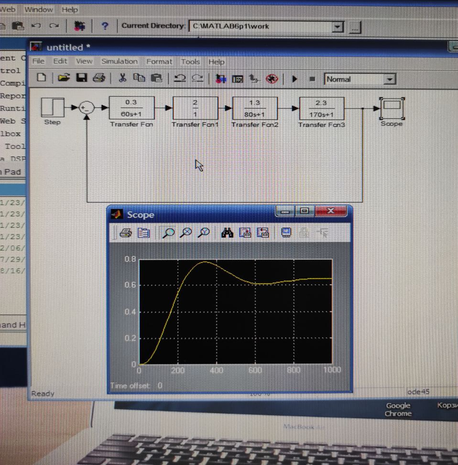The image size is (458, 465).
Task: Click the red debug icon in Simulink toolbar
Action: [272, 79]
